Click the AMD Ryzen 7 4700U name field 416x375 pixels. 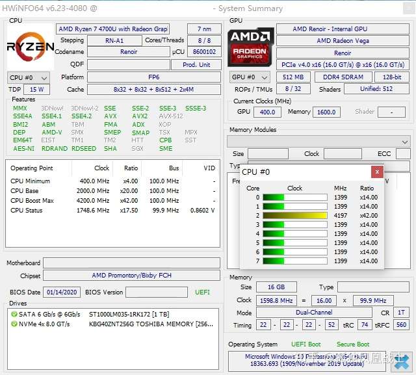tap(112, 29)
